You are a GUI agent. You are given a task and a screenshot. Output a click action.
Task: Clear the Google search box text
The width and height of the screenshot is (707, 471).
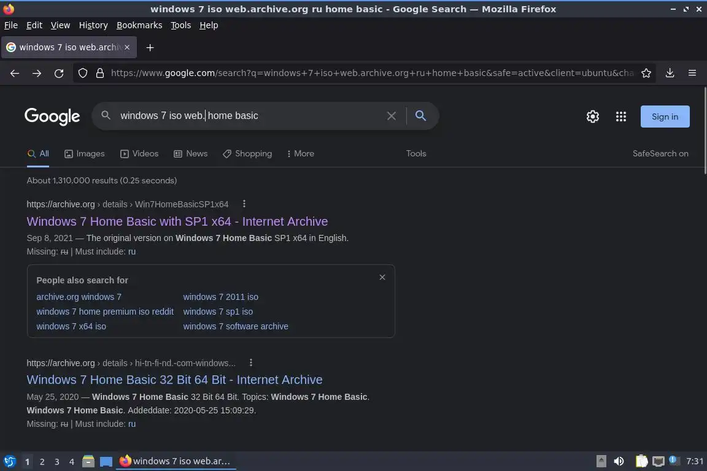tap(392, 116)
